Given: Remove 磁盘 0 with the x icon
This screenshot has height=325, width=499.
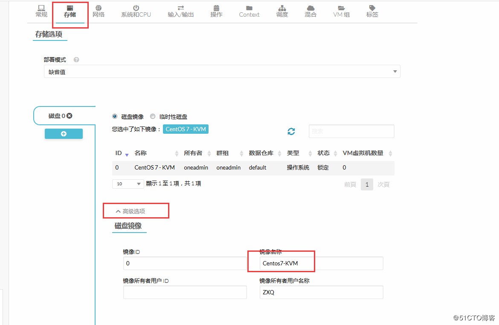Looking at the screenshot, I should pos(70,116).
